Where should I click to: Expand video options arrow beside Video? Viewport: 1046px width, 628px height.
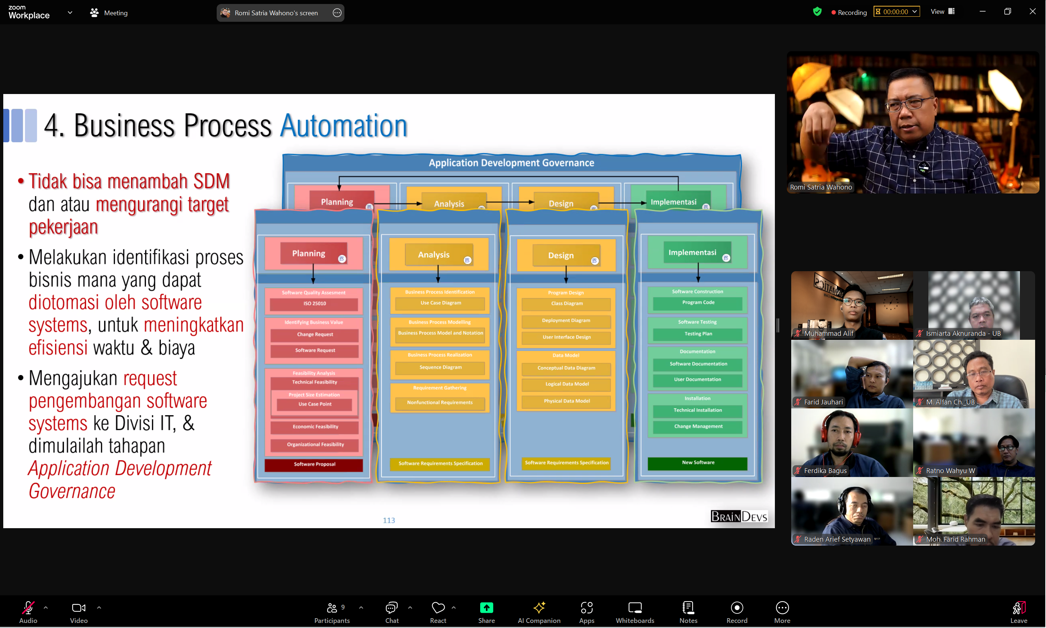(x=99, y=607)
